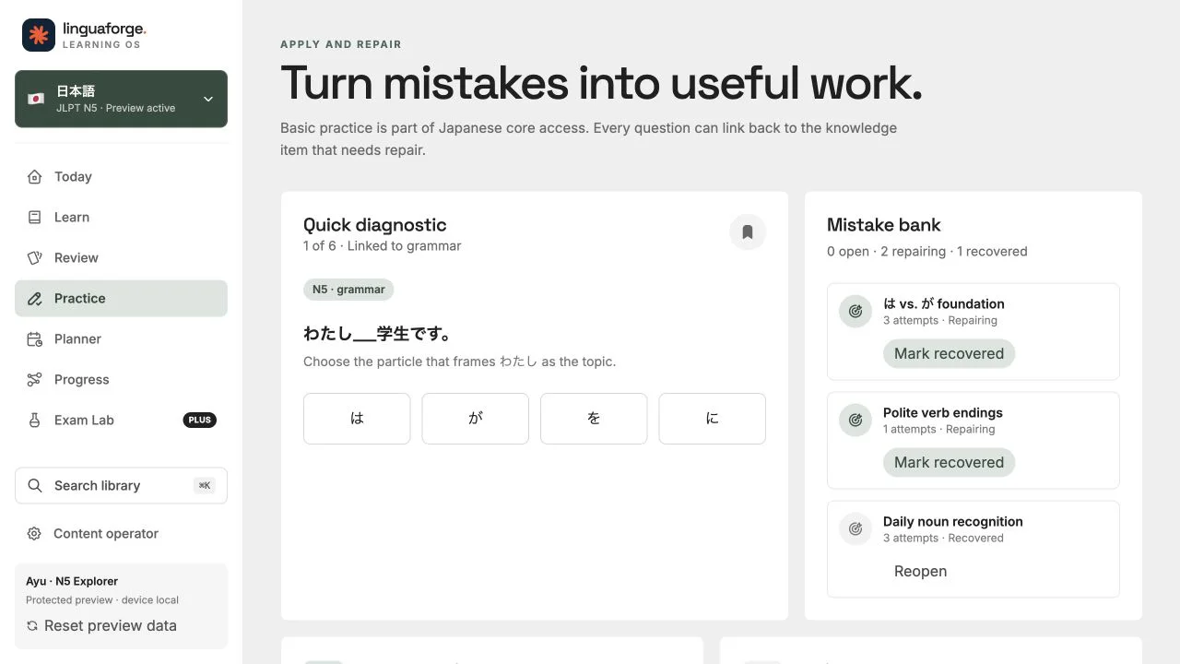The height and width of the screenshot is (664, 1180).
Task: Choose the は particle answer
Action: pos(357,419)
